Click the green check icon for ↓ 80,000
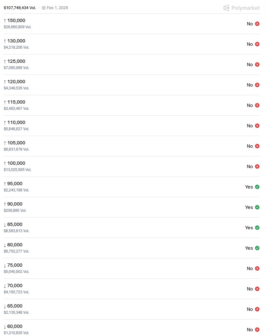The image size is (266, 335). [x=257, y=248]
